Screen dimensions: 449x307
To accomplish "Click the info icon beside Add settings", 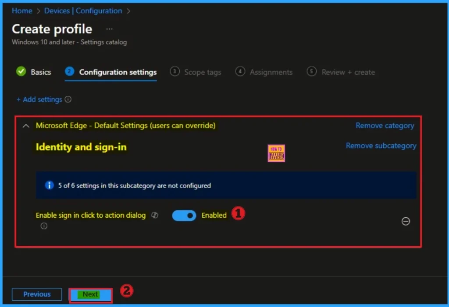I will tap(68, 99).
